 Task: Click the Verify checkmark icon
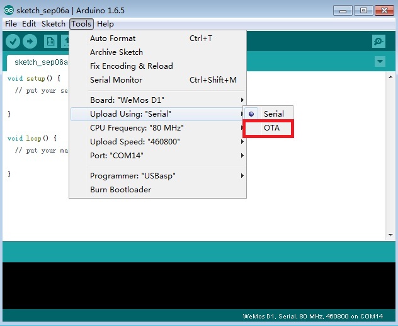point(13,42)
